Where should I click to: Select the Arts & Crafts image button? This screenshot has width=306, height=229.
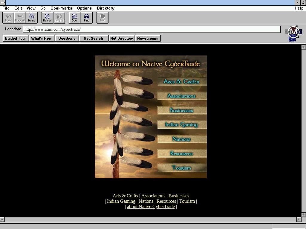click(181, 82)
